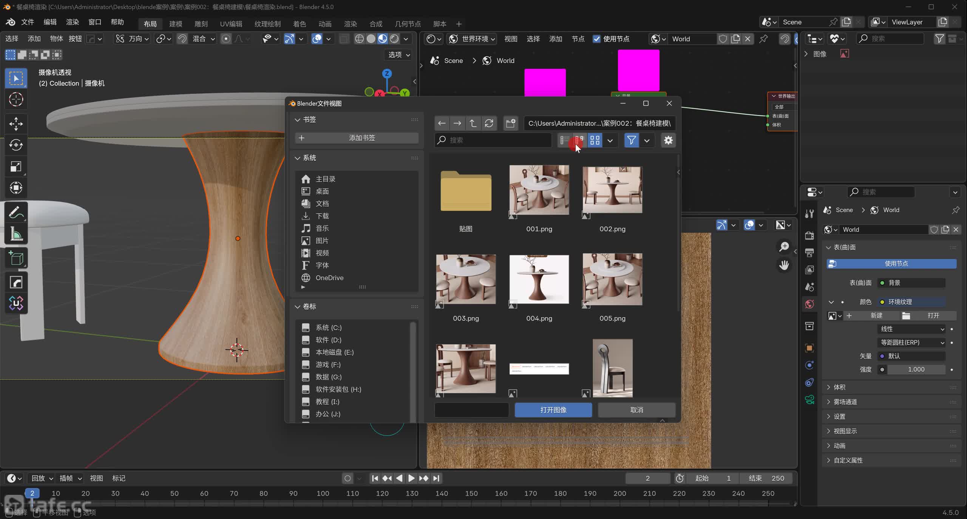Select the Rotate tool icon

(16, 145)
